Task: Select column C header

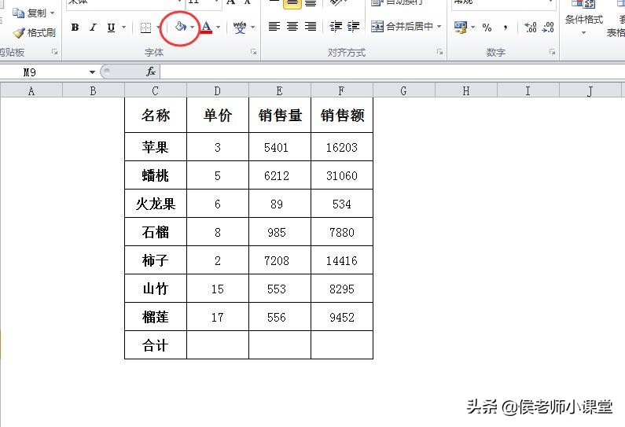Action: coord(156,91)
